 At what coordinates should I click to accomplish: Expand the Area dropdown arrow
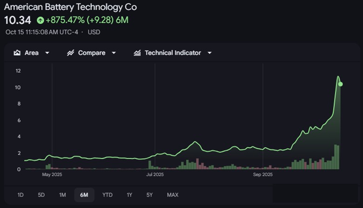pos(47,53)
